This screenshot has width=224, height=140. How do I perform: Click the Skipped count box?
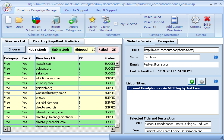[x=85, y=50]
